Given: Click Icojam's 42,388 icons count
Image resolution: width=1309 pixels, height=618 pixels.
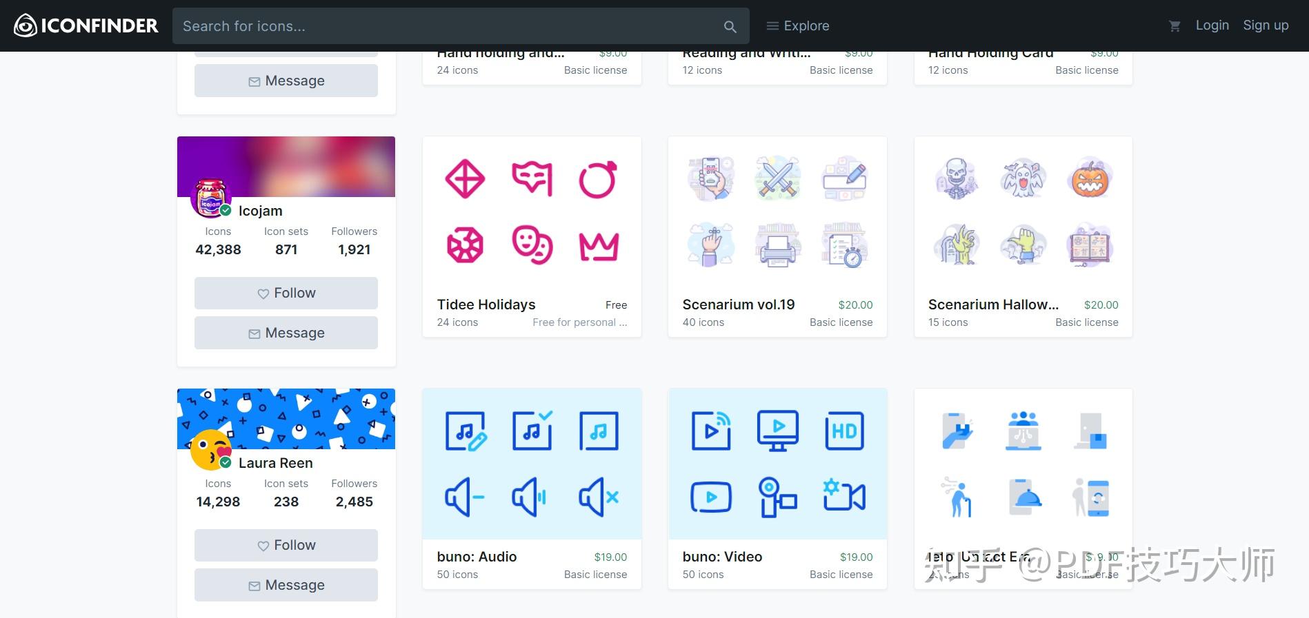Looking at the screenshot, I should (218, 249).
